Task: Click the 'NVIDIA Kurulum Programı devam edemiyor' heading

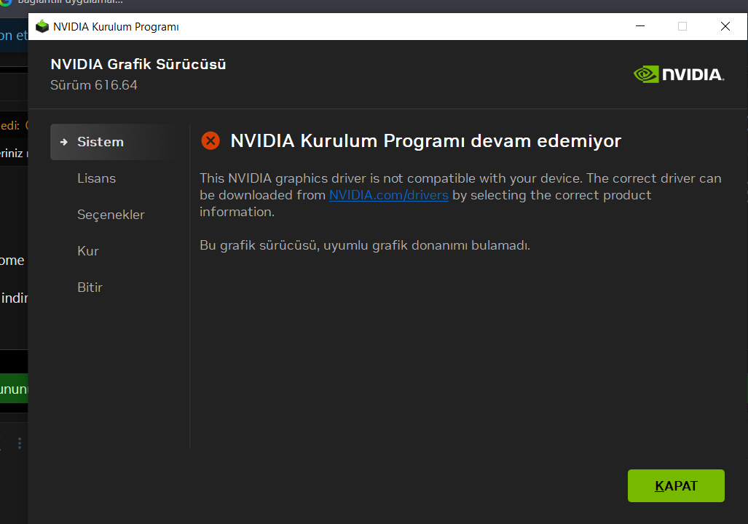Action: (x=425, y=140)
